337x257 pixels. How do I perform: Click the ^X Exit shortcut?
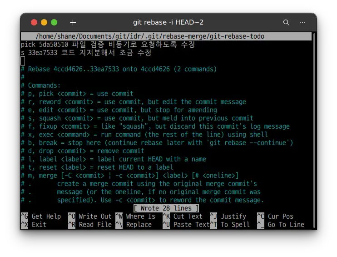click(x=34, y=225)
